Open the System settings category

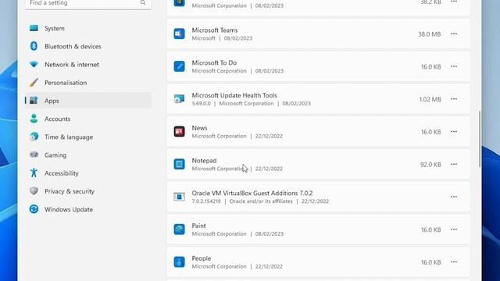[x=88, y=28]
